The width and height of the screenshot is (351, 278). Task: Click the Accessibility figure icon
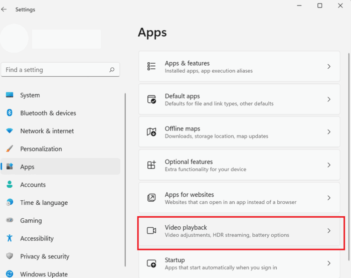point(10,238)
